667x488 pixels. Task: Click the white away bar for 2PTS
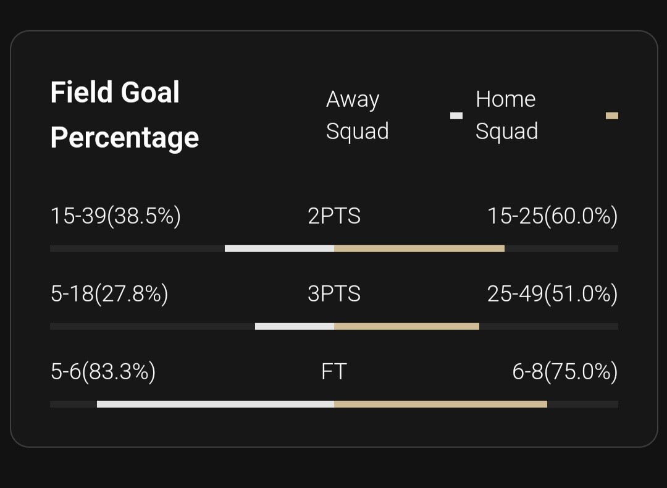click(279, 248)
